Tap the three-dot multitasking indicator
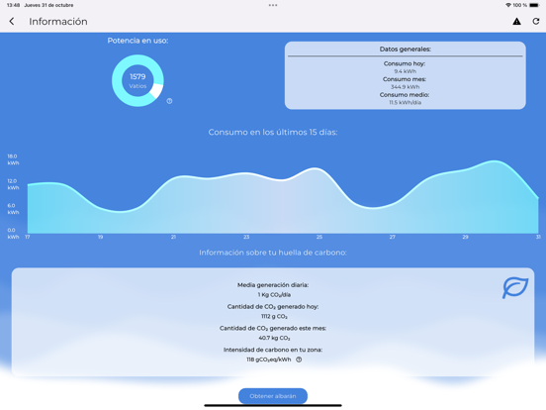 click(273, 5)
